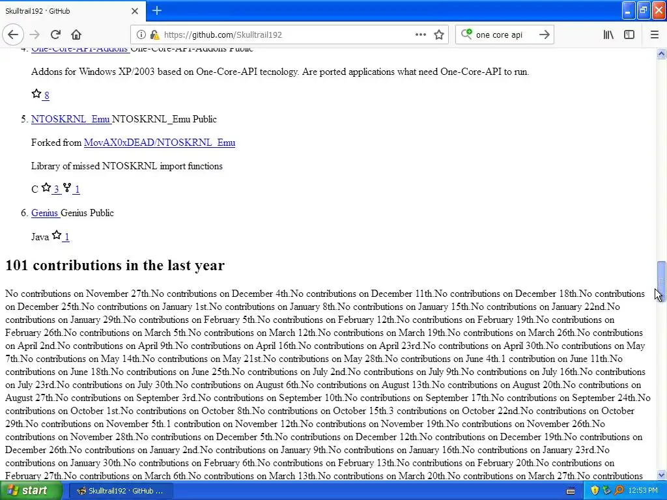Screen dimensions: 667x500
Task: Click the security shield tray icon
Action: pyautogui.click(x=595, y=491)
